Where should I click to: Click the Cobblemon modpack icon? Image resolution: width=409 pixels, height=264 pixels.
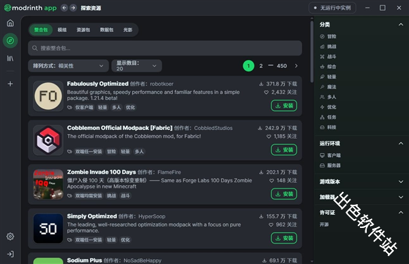click(x=48, y=140)
